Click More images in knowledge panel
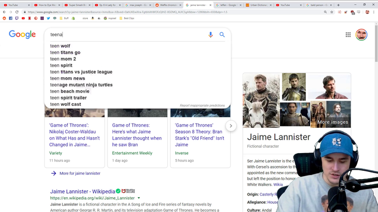This screenshot has width=378, height=212. pyautogui.click(x=333, y=122)
